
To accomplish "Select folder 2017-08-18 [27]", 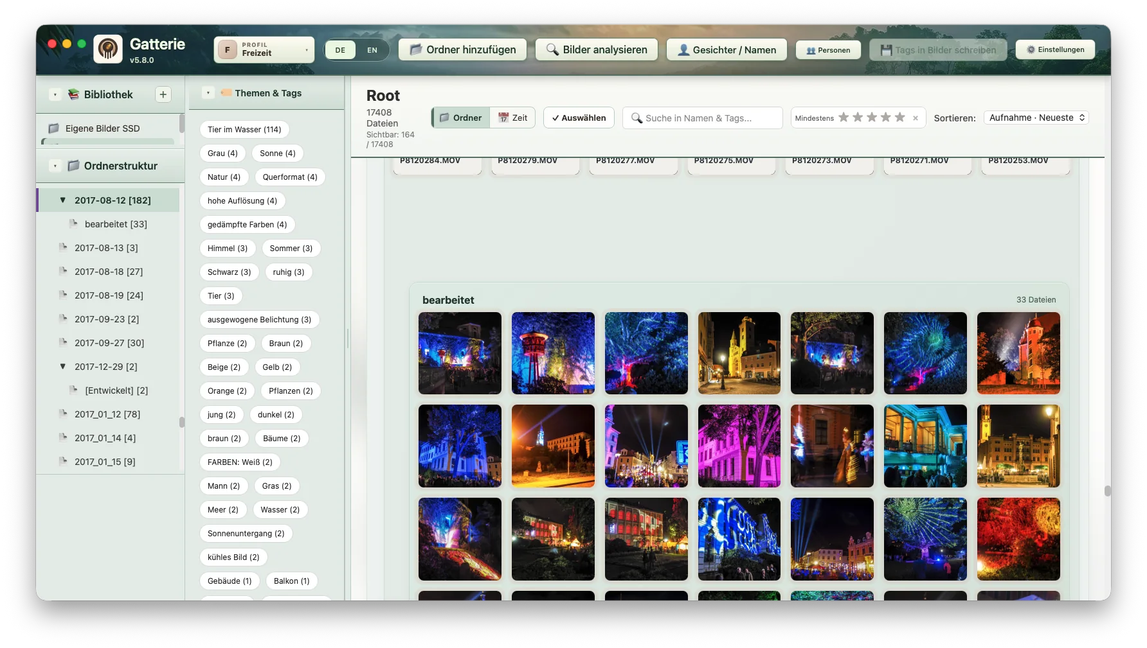I will 109,271.
